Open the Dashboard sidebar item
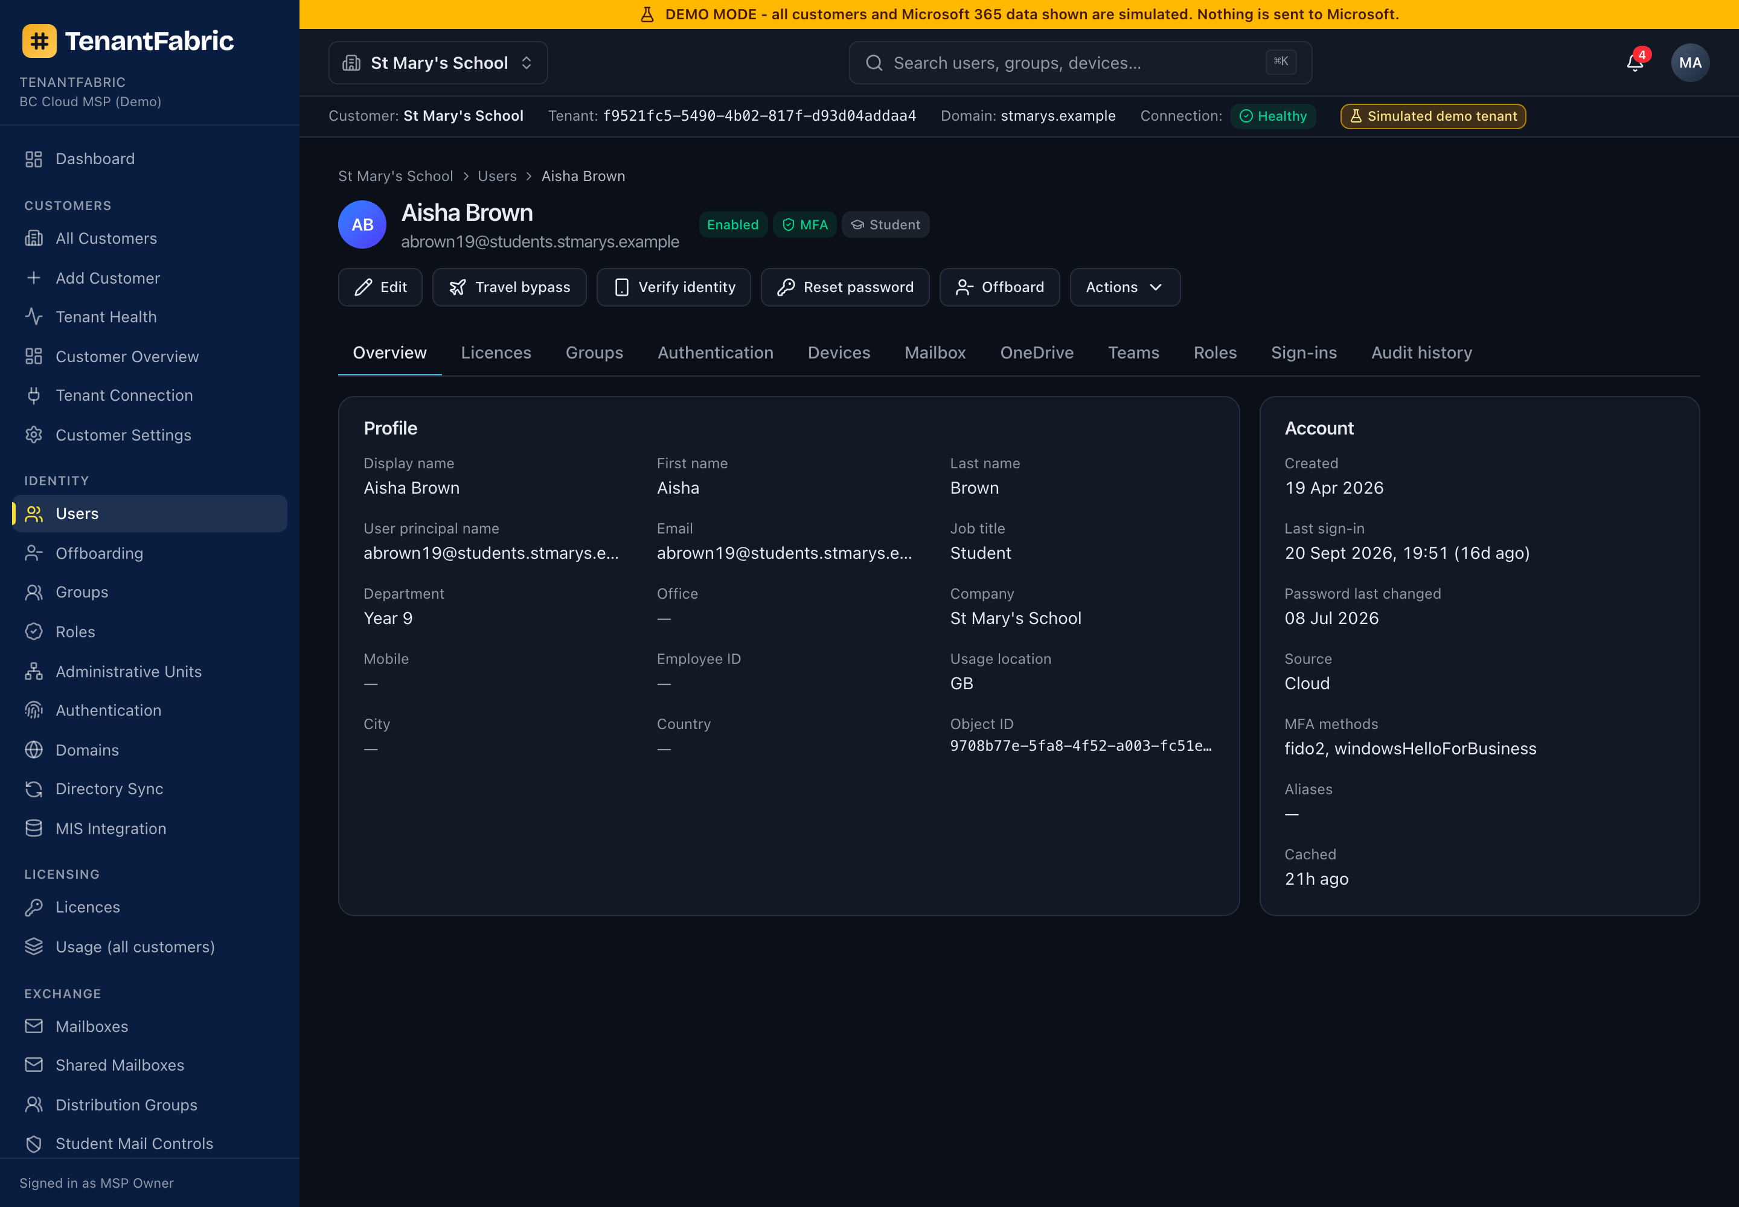1739x1207 pixels. pyautogui.click(x=150, y=159)
